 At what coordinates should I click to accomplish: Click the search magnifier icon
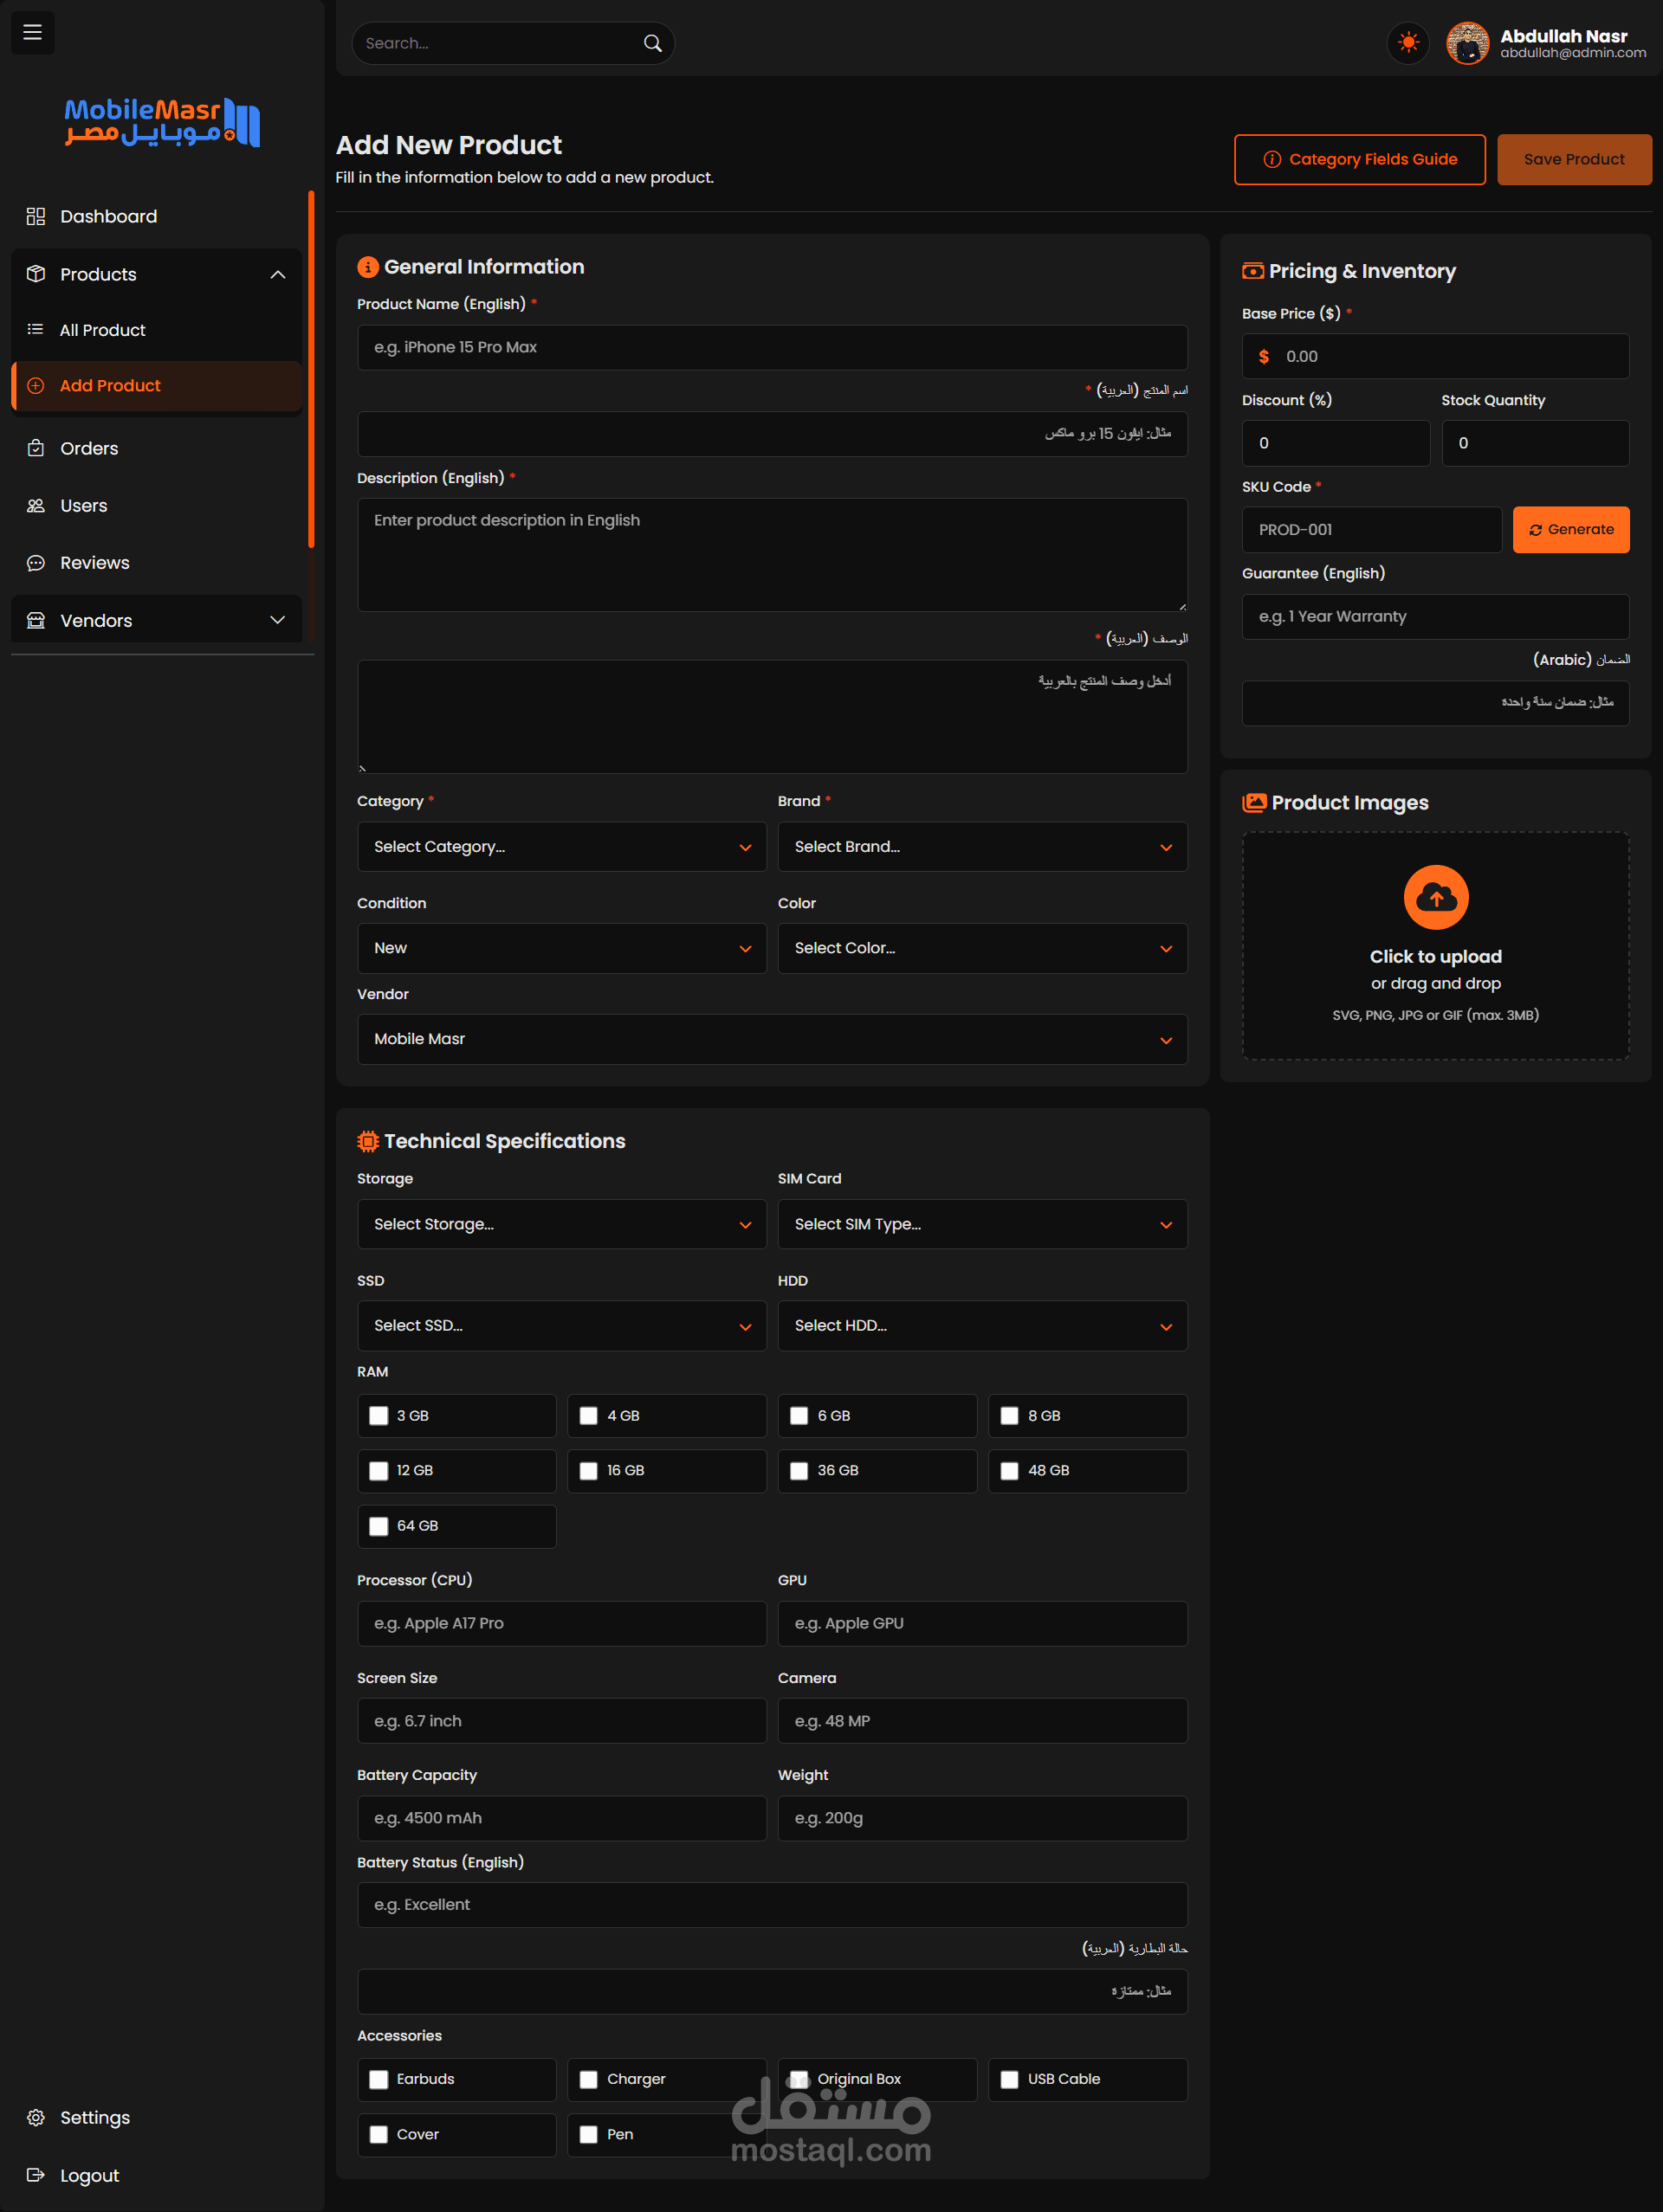click(652, 43)
